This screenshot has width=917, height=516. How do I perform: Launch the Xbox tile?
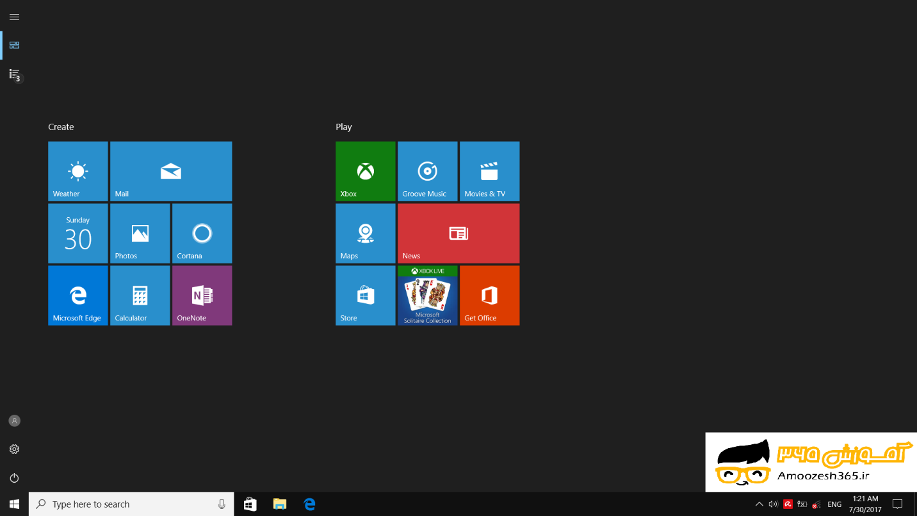366,171
